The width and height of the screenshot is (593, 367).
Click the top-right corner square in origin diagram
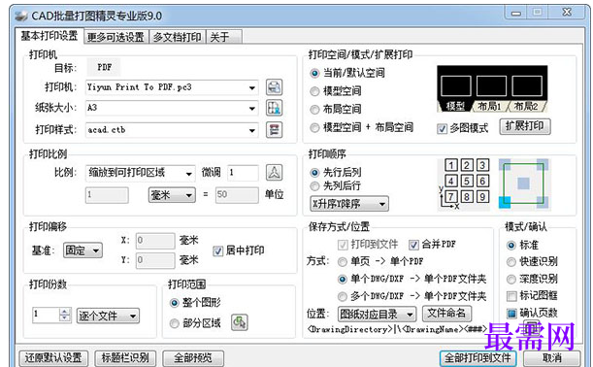[x=543, y=165]
